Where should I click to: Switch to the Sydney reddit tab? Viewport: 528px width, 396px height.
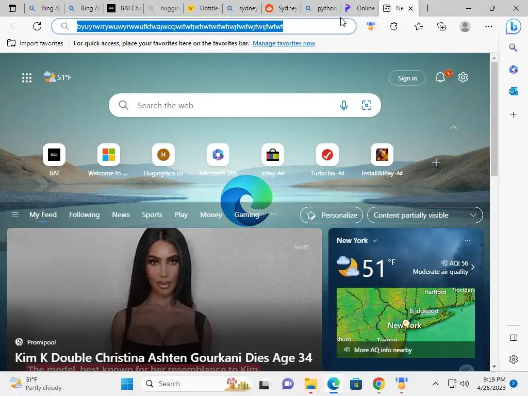click(x=282, y=8)
